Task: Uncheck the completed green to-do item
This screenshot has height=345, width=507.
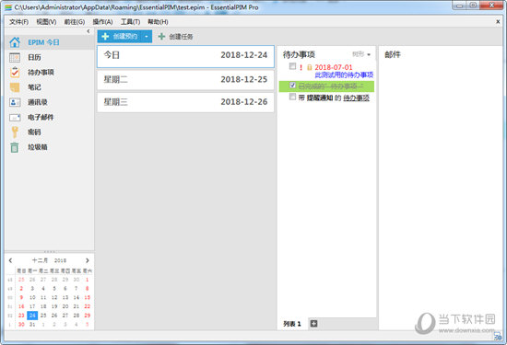Action: click(292, 86)
